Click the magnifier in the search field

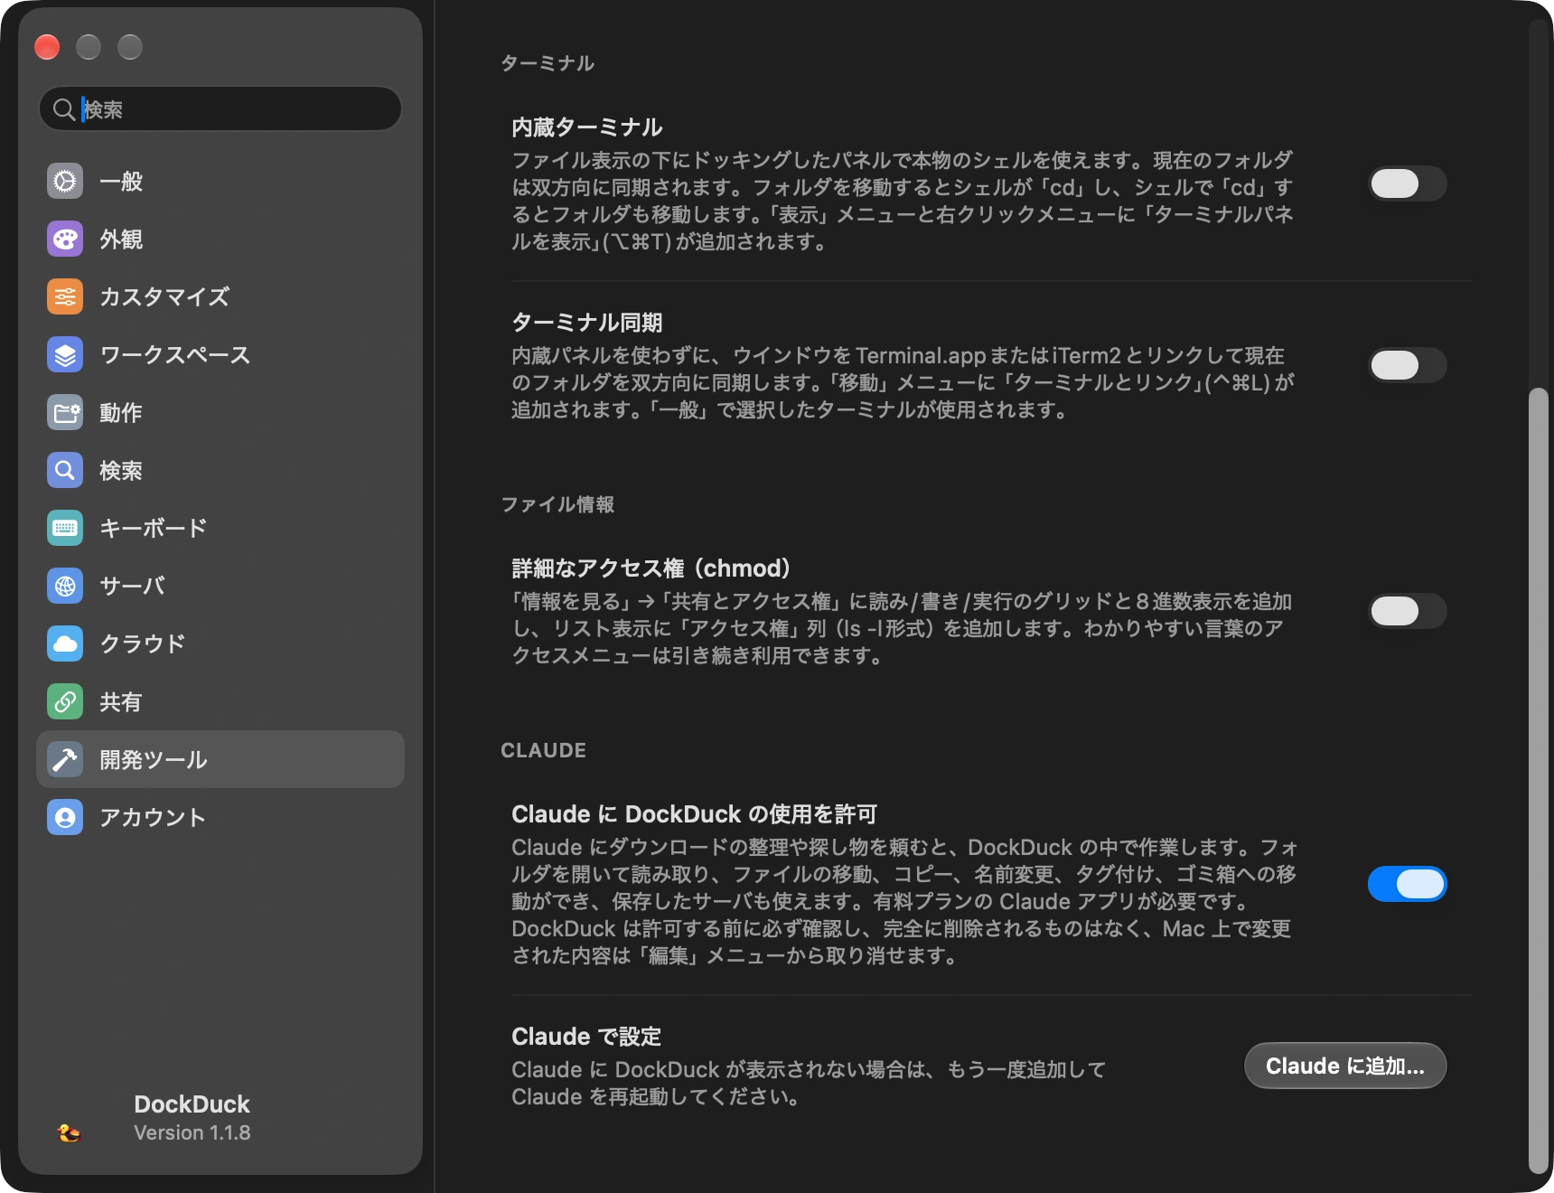63,109
